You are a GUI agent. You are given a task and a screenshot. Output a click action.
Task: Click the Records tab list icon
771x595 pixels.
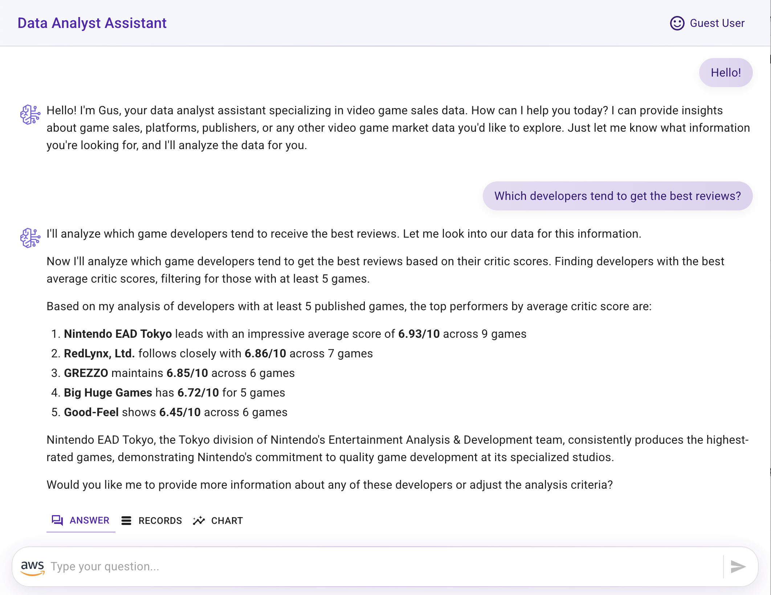[126, 521]
